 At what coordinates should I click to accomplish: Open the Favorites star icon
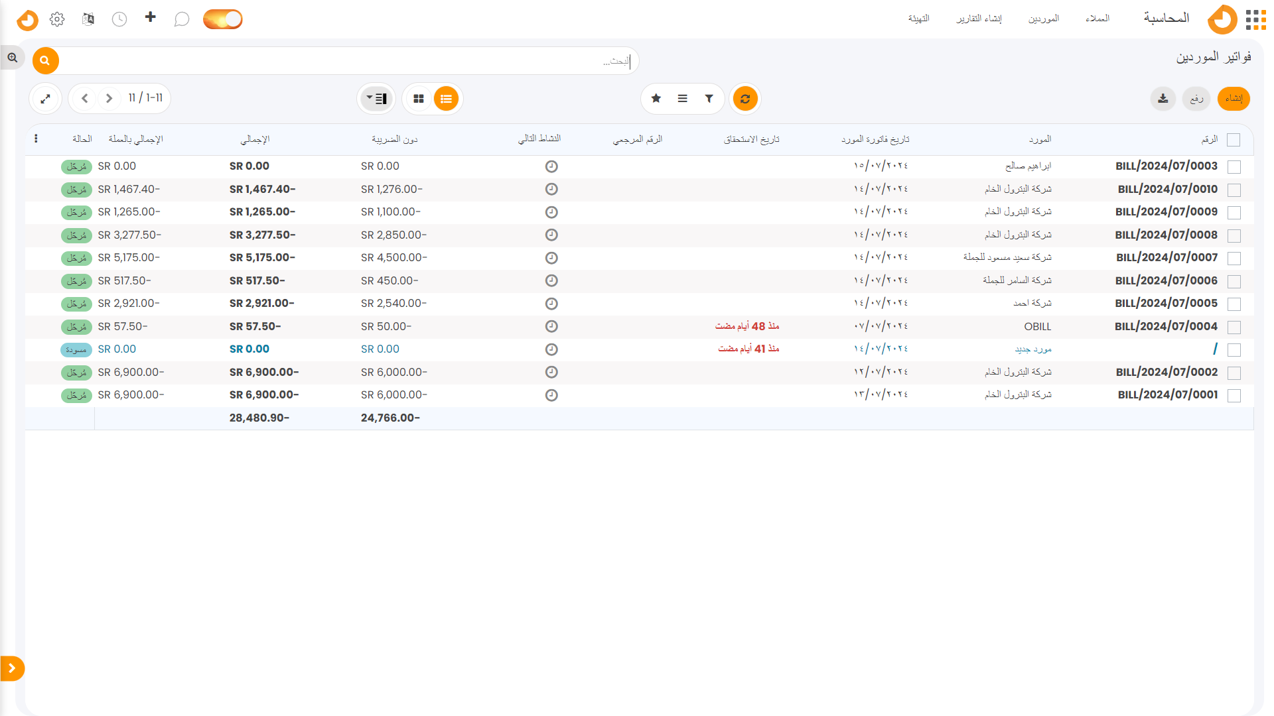click(656, 99)
